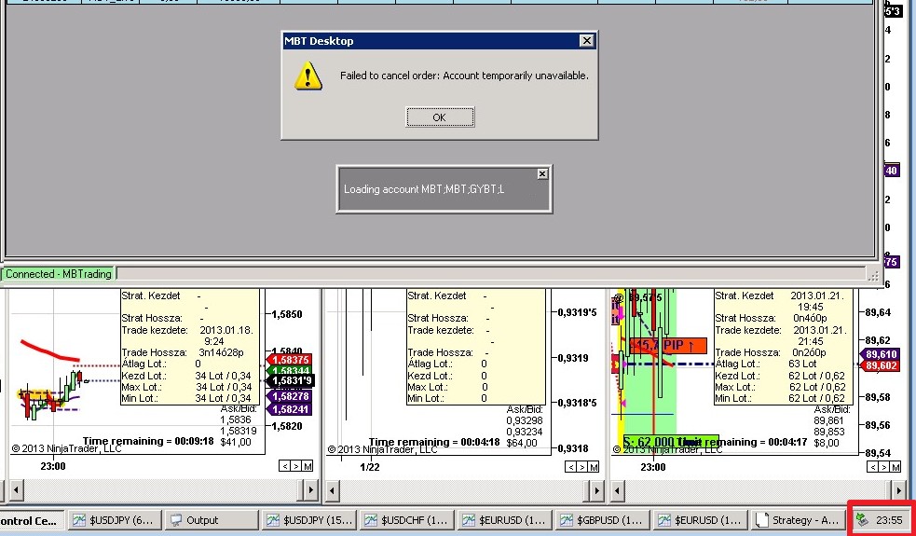The image size is (916, 536).
Task: Click the $64,00 value on 0,9319 chart
Action: 522,443
